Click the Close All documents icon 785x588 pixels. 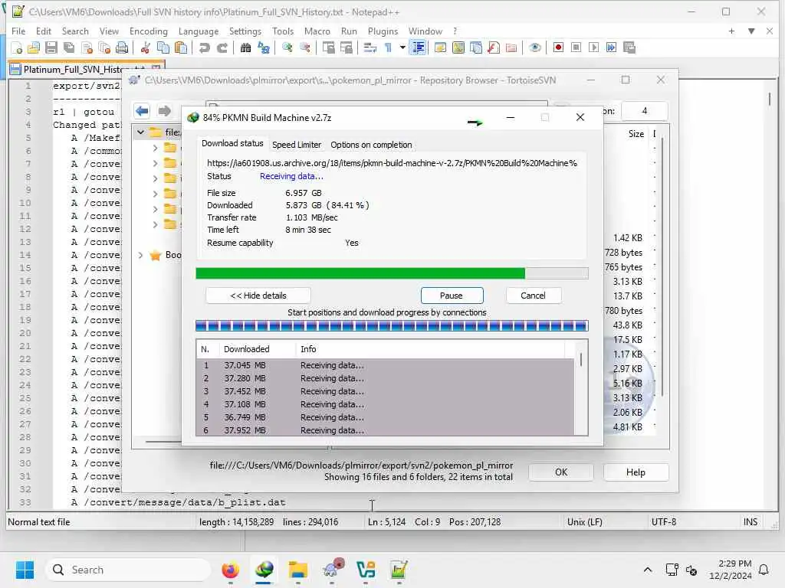point(104,48)
